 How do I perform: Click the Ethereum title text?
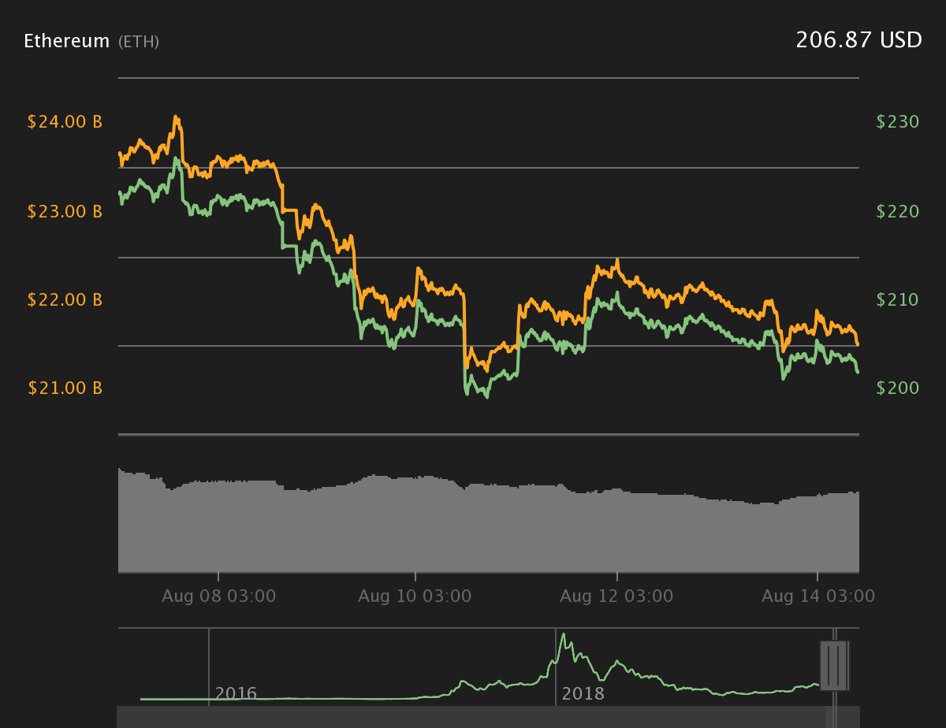[66, 41]
